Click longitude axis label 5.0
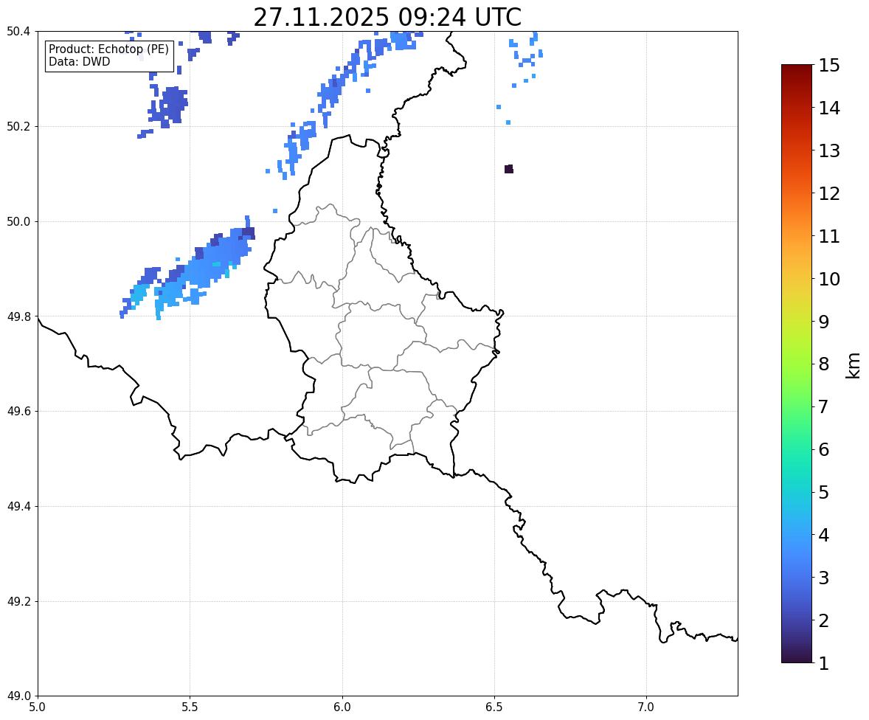Viewport: 869px width, 720px height. 38,707
